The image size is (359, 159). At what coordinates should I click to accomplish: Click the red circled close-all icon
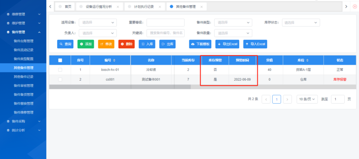[x=355, y=7]
